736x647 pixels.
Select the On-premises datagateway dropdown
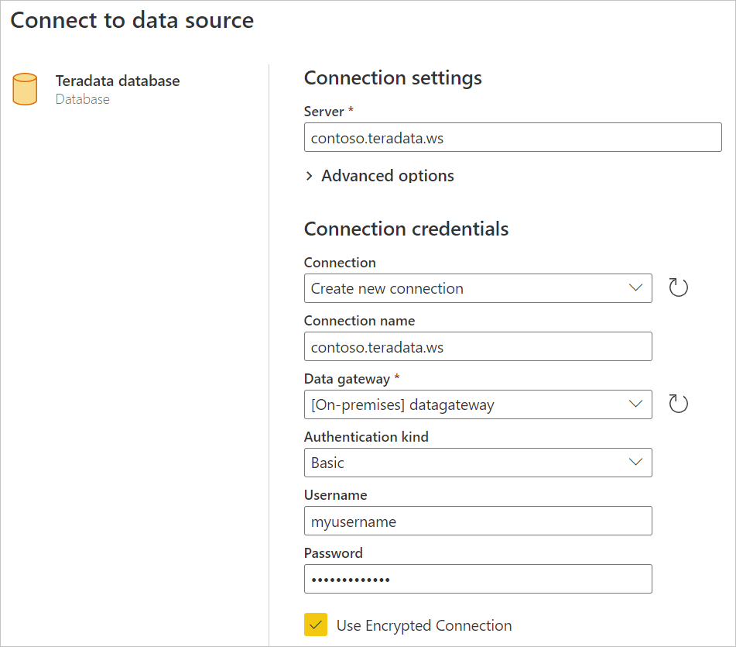click(x=478, y=404)
